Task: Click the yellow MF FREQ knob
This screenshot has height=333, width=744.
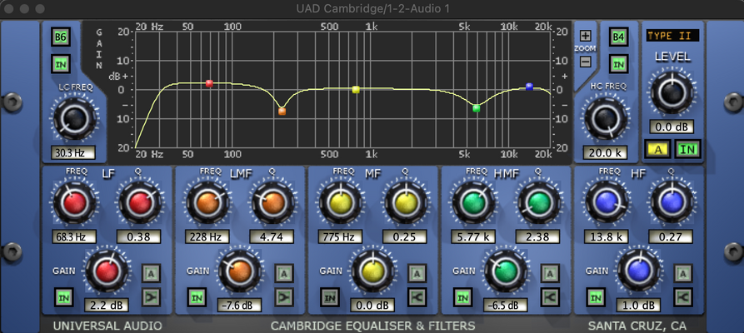Action: pos(340,202)
